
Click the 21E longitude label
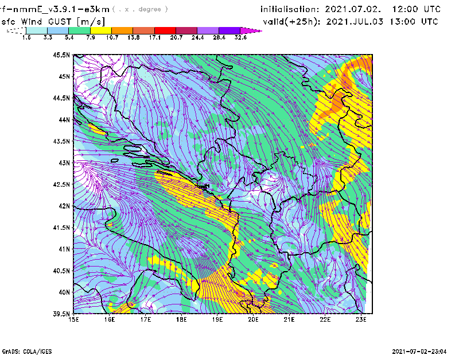click(289, 319)
